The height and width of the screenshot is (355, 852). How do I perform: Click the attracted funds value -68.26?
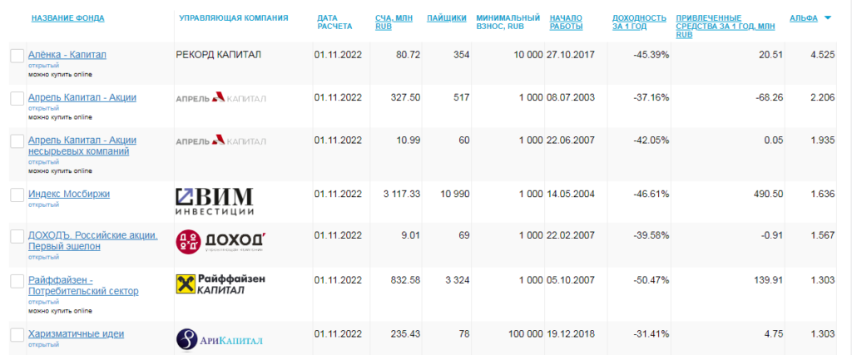pyautogui.click(x=769, y=97)
